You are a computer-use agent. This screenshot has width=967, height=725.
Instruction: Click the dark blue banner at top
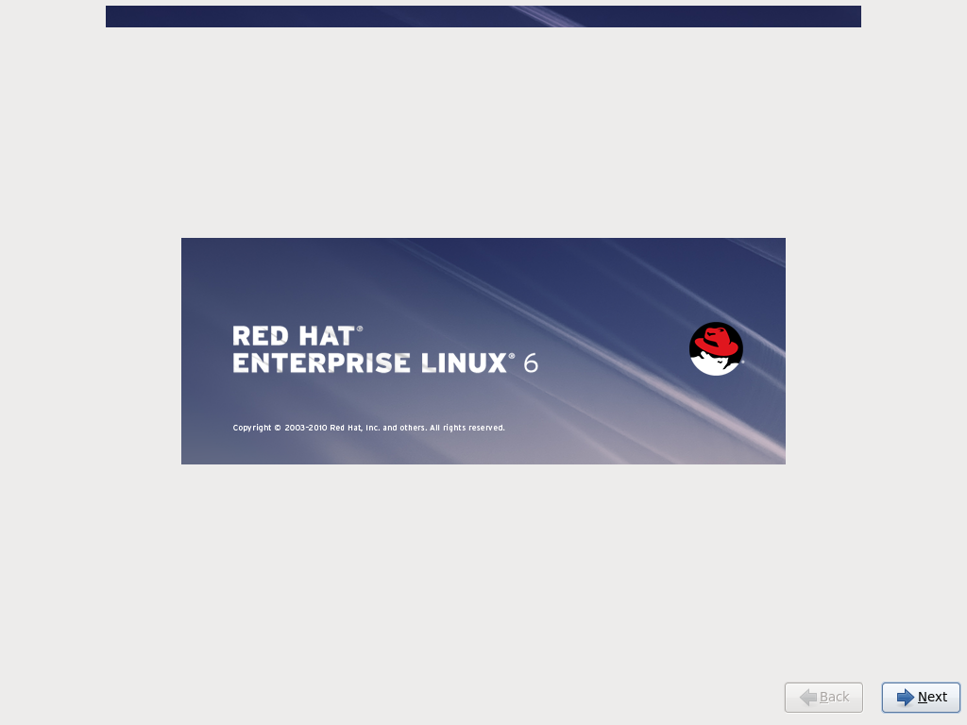tap(483, 16)
